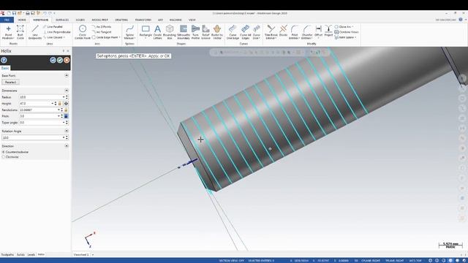Screen dimensions: 468x263
Task: Select the Circle Center Point tool
Action: (83, 32)
